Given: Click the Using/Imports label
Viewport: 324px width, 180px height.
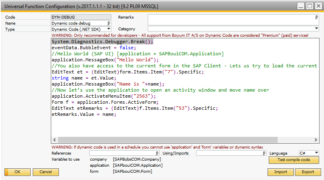Looking at the screenshot, I should tap(176, 153).
